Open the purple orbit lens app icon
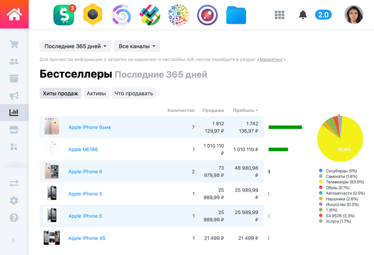This screenshot has width=374, height=255. click(x=207, y=15)
